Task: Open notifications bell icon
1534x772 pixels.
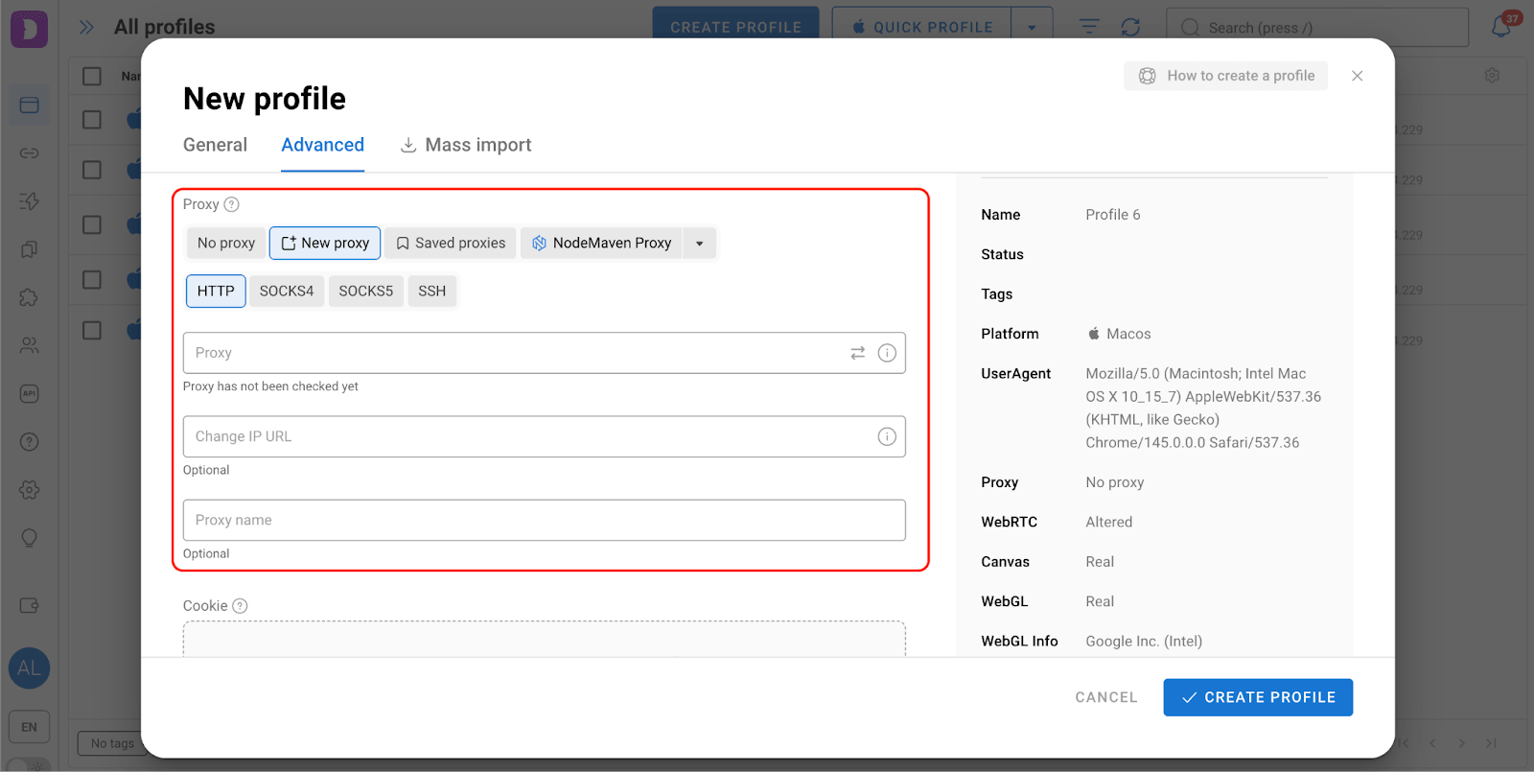Action: coord(1500,27)
